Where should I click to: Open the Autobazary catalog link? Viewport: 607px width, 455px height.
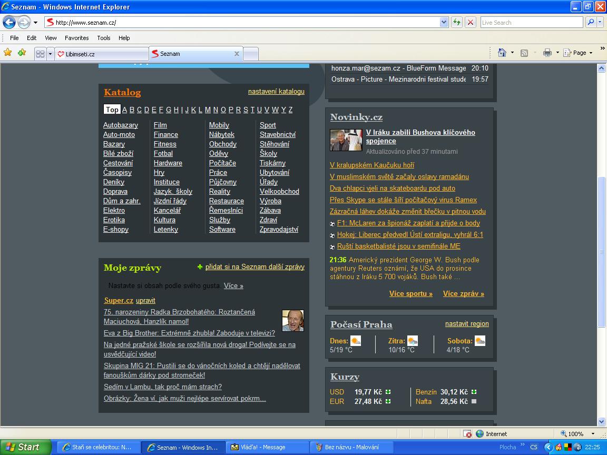pyautogui.click(x=120, y=125)
